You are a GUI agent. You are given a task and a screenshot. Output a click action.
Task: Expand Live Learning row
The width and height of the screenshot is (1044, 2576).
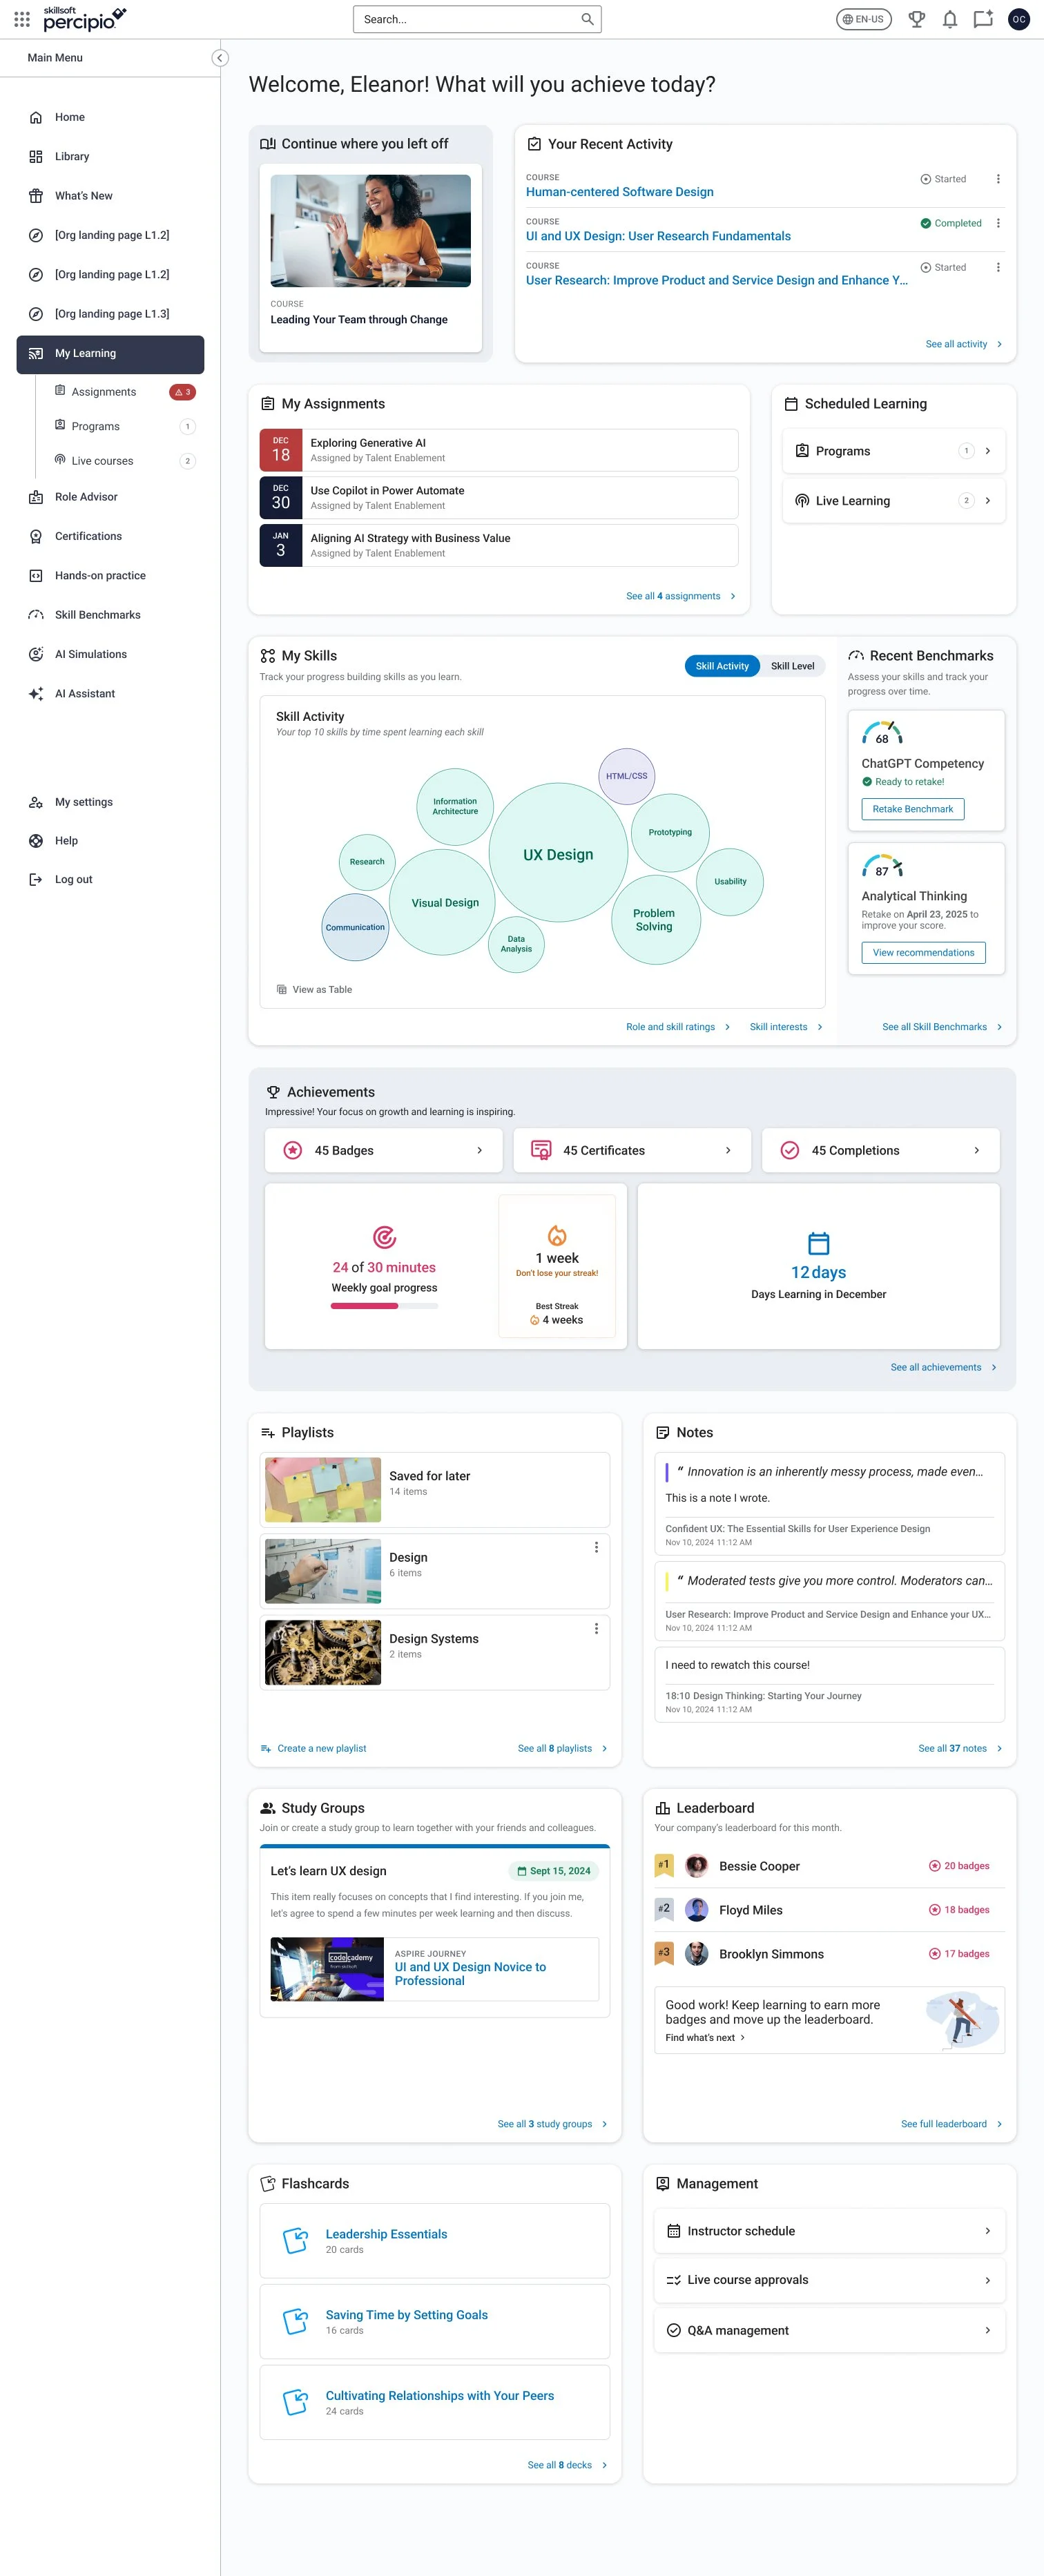(x=893, y=501)
